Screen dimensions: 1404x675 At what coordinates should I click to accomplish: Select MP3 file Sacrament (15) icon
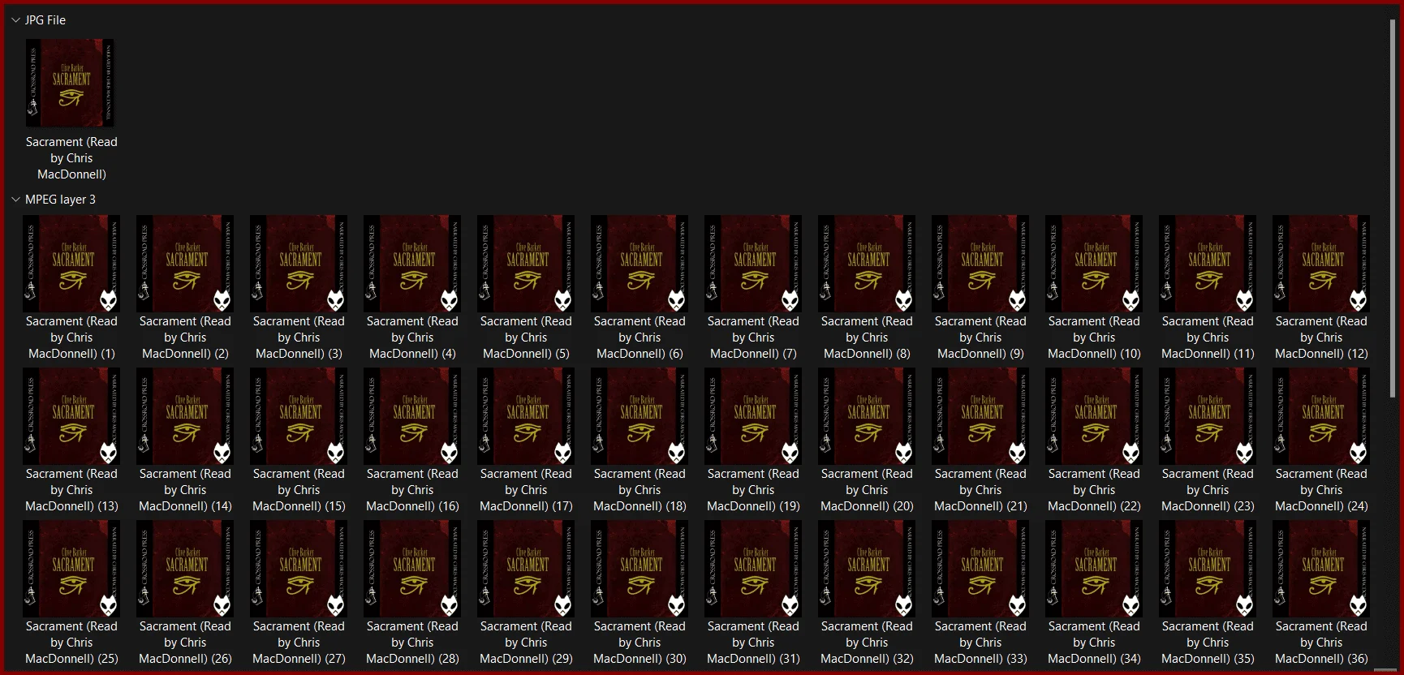click(x=299, y=416)
